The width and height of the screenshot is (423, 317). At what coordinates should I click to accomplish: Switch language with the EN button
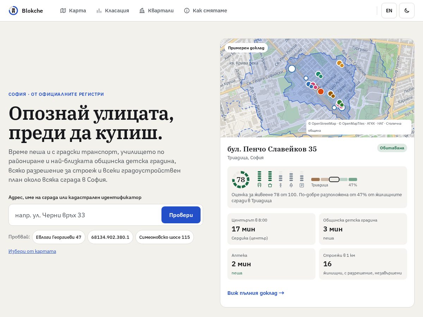click(389, 11)
